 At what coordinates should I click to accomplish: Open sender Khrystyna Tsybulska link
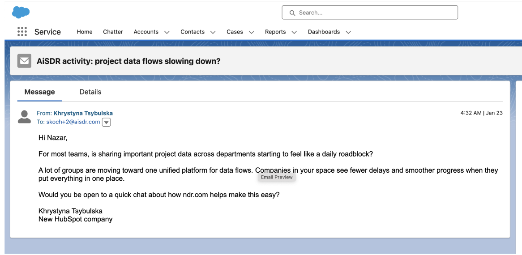click(x=83, y=113)
